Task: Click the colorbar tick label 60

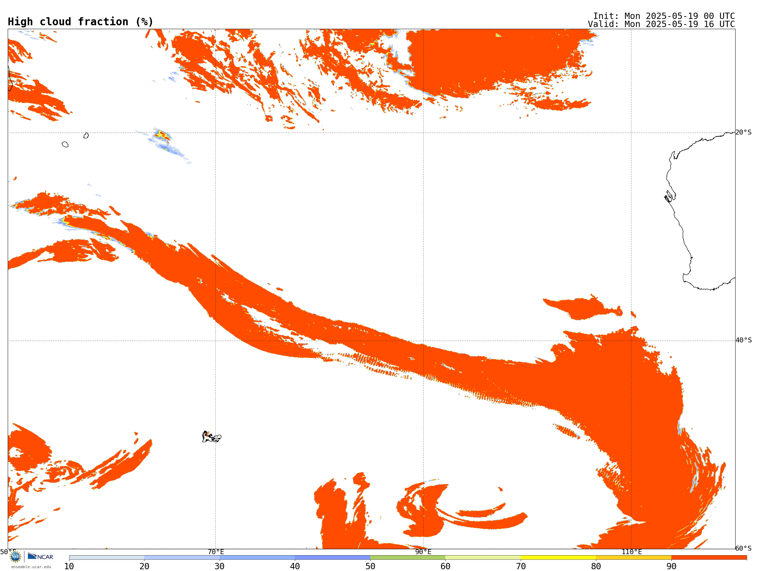Action: click(445, 566)
